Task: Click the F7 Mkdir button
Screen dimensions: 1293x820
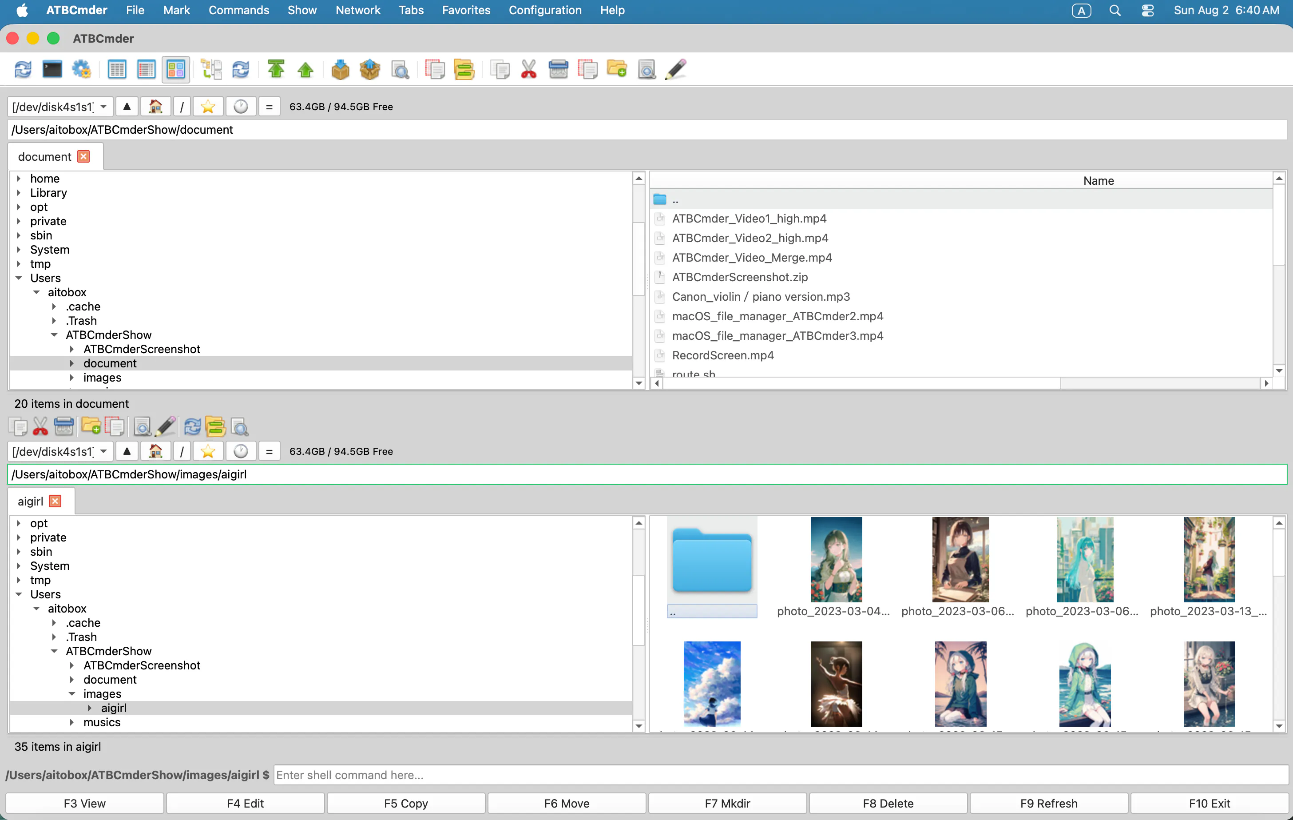Action: click(727, 803)
